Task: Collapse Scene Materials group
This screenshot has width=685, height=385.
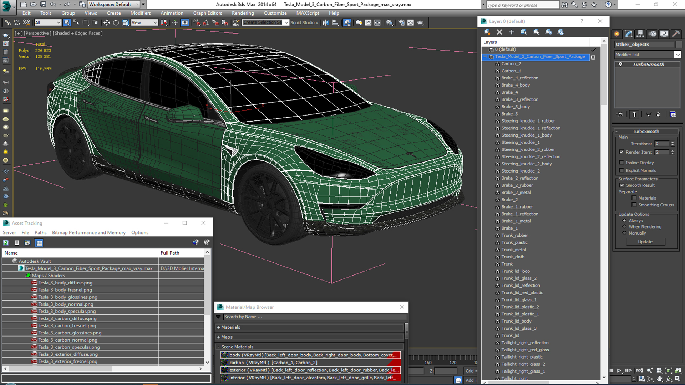Action: pos(218,347)
